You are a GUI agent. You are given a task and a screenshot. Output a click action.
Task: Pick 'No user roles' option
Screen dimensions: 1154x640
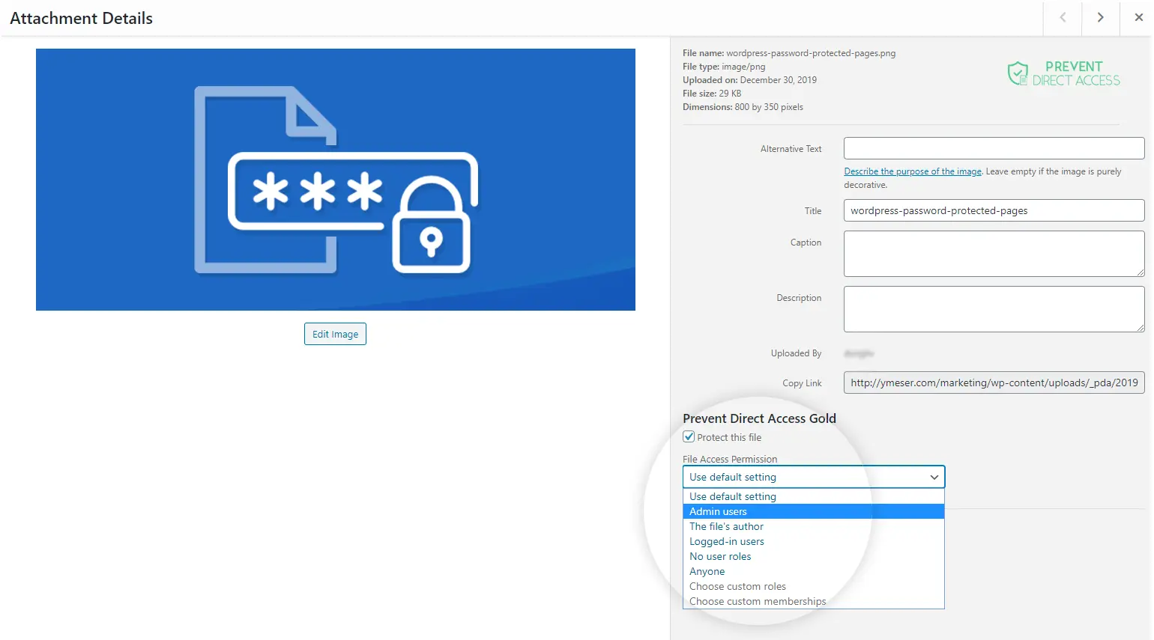point(814,556)
